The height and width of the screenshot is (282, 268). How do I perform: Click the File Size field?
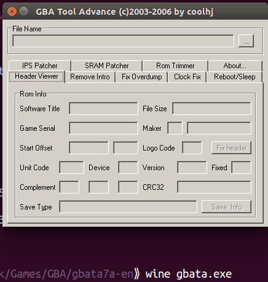(x=211, y=109)
